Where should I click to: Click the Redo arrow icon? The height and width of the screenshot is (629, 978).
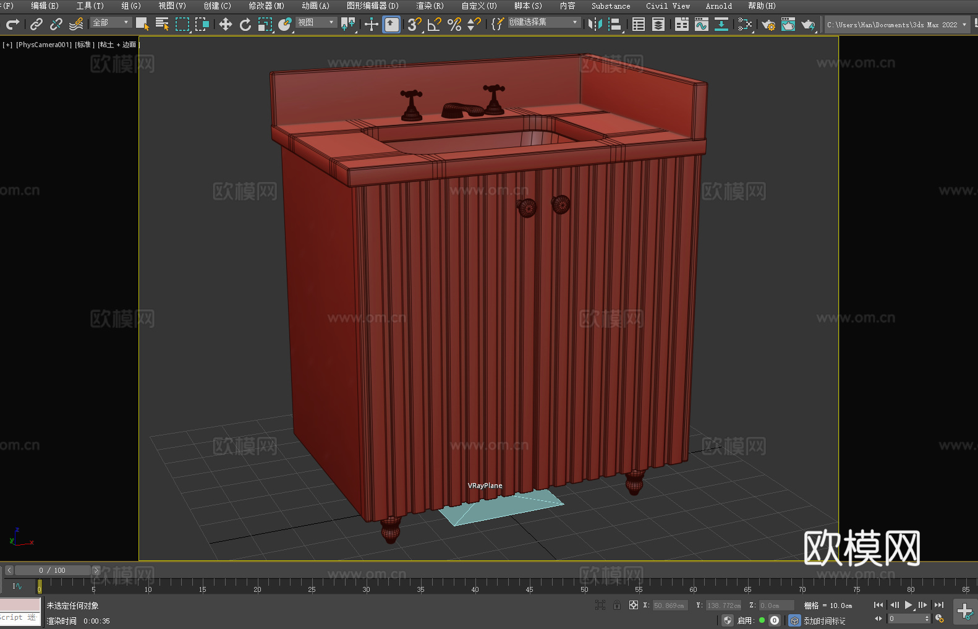(12, 24)
